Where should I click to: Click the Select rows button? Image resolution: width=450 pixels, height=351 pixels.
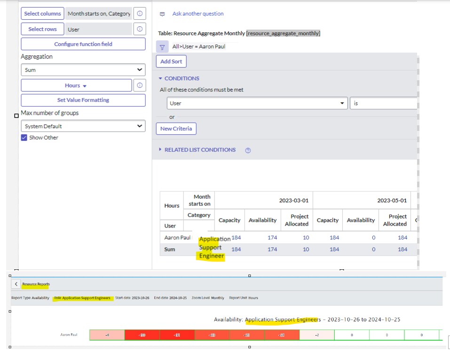42,29
